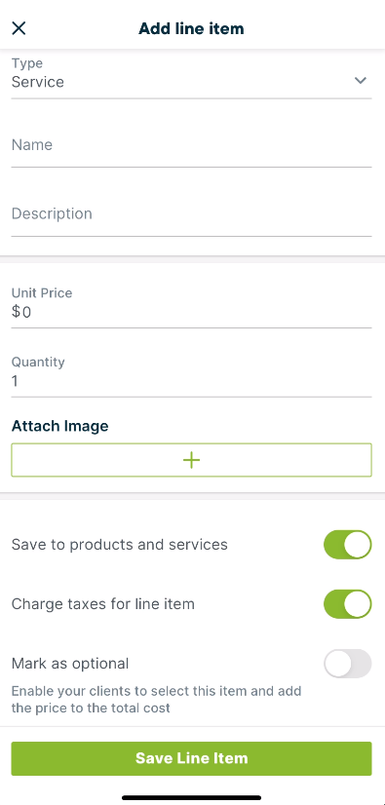
Task: Tap the optional item helper description text
Action: 156,699
